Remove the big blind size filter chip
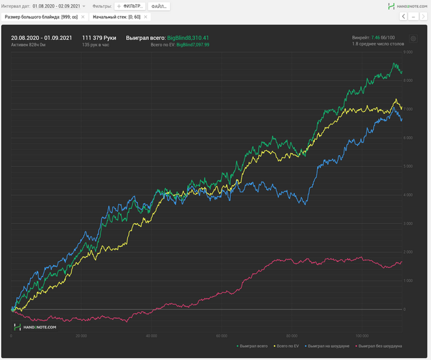This screenshot has width=431, height=360. click(83, 17)
